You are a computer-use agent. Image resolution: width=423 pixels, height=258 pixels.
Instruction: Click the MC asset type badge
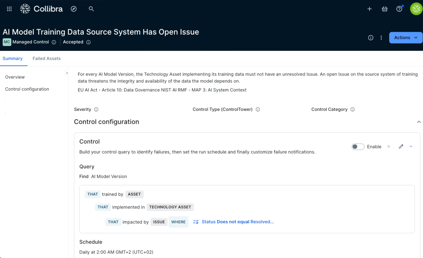(7, 42)
